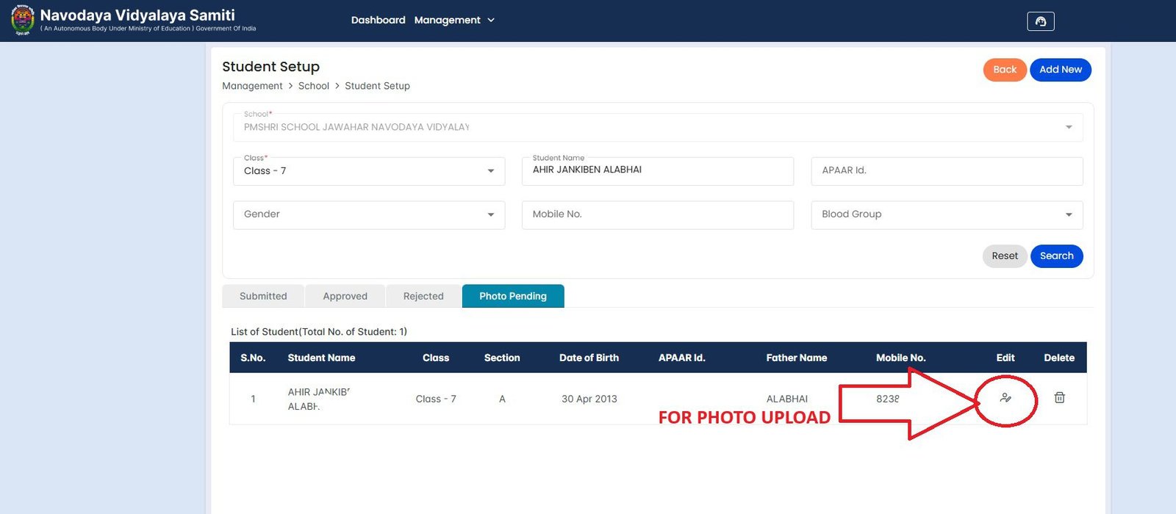The image size is (1176, 514).
Task: Click the Mobile No. column header
Action: point(900,358)
